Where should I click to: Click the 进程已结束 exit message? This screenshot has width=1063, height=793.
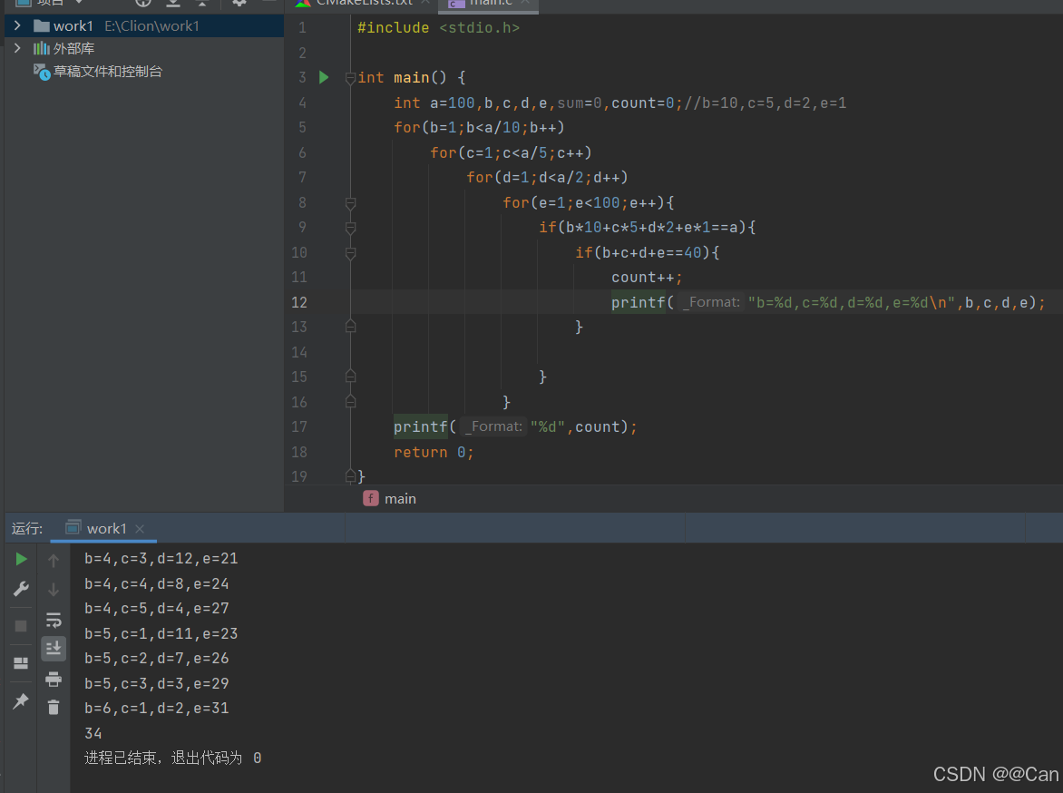pyautogui.click(x=173, y=758)
